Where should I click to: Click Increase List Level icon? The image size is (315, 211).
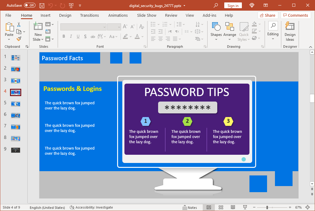[161, 31]
